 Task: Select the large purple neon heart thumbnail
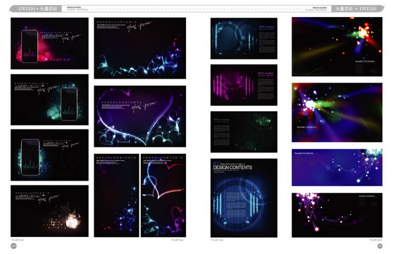pyautogui.click(x=140, y=117)
